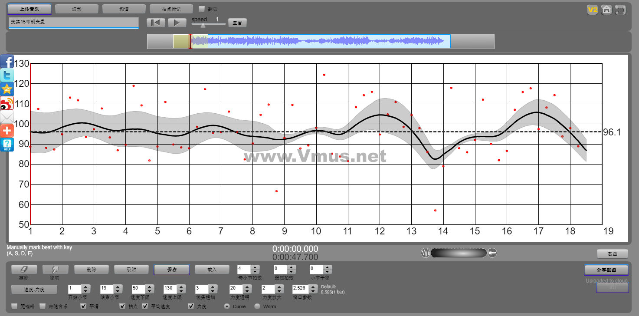Screen dimensions: 639x316
Task: Share via the Weibo sidebar icon
Action: point(7,103)
